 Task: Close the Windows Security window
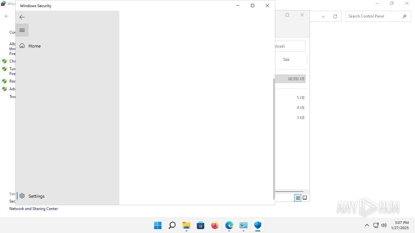point(267,6)
